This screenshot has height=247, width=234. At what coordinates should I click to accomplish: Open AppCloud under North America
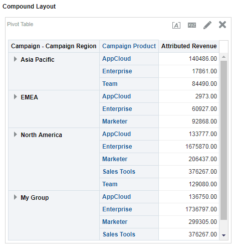coord(116,134)
